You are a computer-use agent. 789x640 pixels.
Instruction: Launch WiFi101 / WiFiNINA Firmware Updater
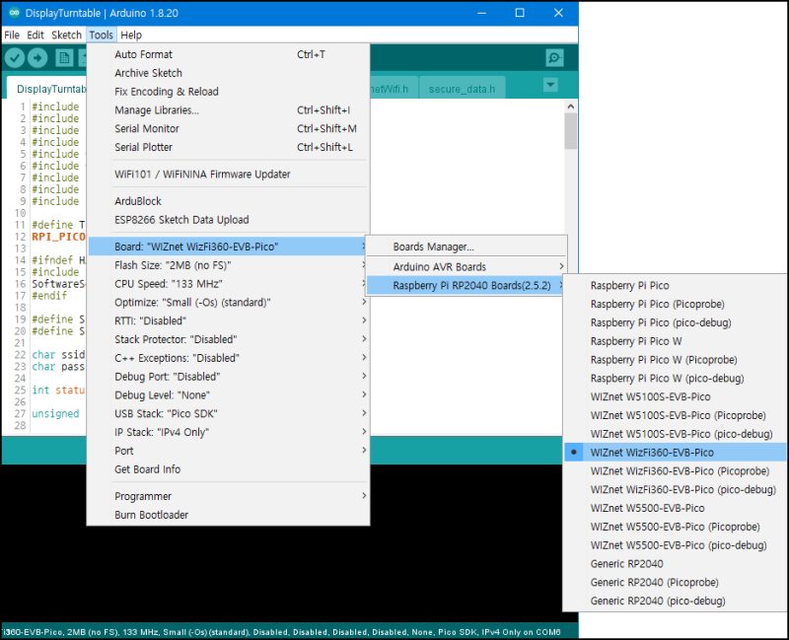229,175
